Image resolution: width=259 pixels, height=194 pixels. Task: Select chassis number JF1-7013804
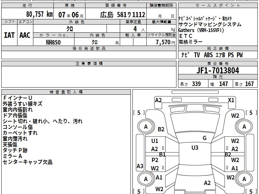(x=218, y=70)
